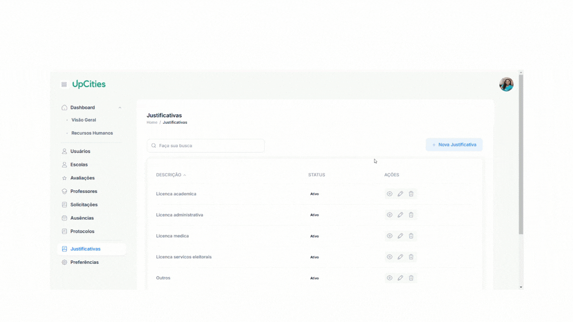The width and height of the screenshot is (573, 322).
Task: Click the Licenca administrativa description text
Action: tap(180, 215)
